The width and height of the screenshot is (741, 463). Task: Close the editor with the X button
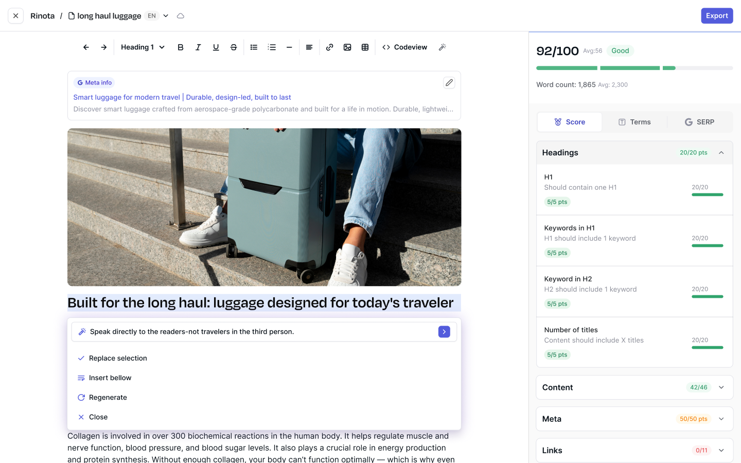pyautogui.click(x=16, y=16)
